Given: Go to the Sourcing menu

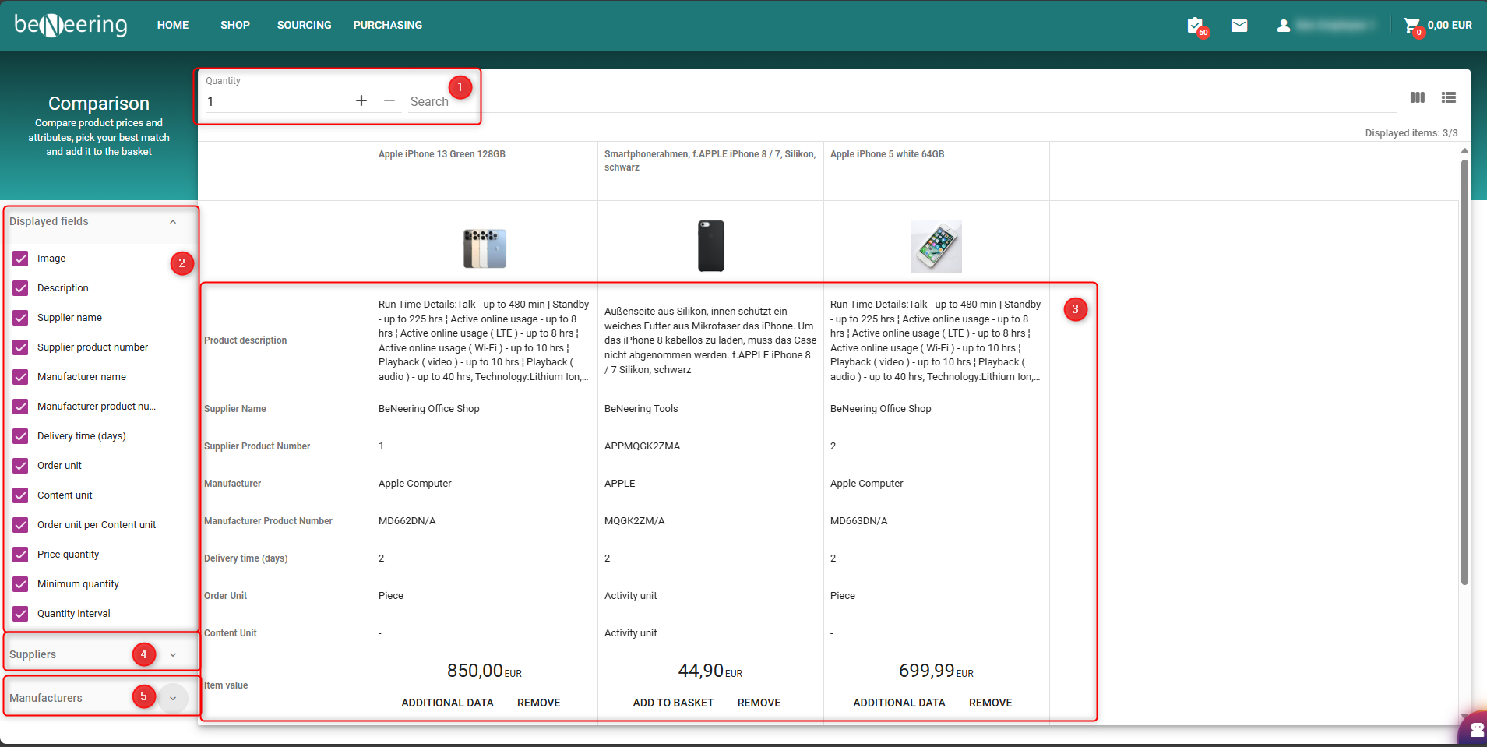Looking at the screenshot, I should (304, 25).
